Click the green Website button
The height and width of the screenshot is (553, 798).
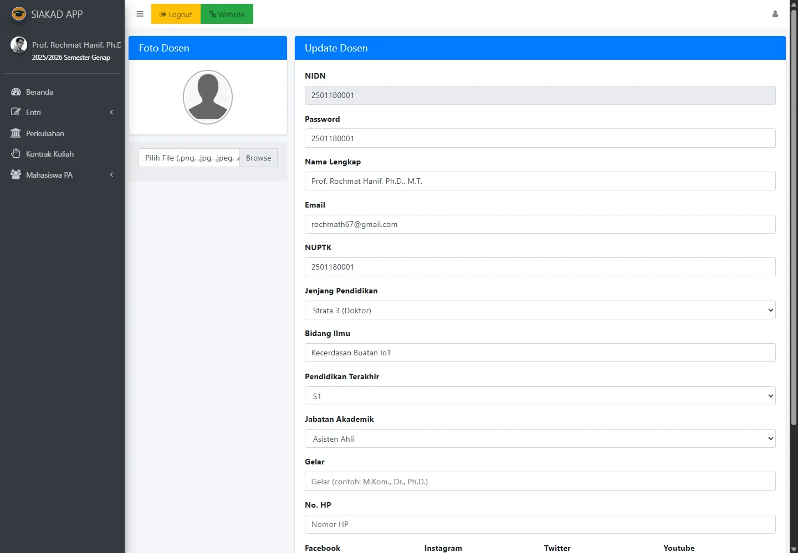227,14
